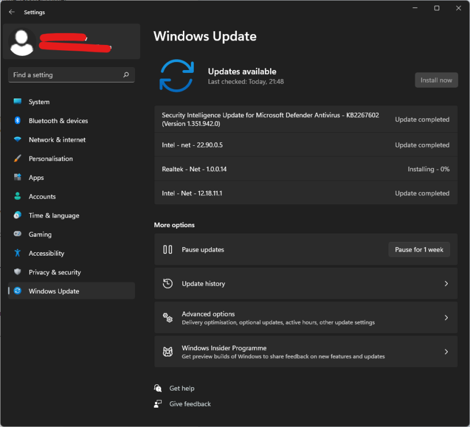This screenshot has height=427, width=470.
Task: Open Advanced options title text
Action: pos(208,314)
